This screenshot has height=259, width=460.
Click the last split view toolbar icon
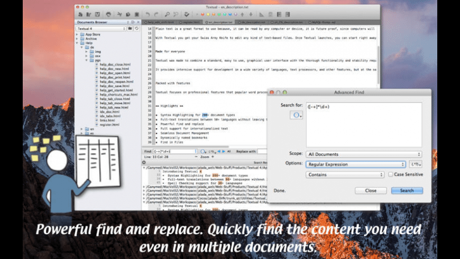click(288, 14)
